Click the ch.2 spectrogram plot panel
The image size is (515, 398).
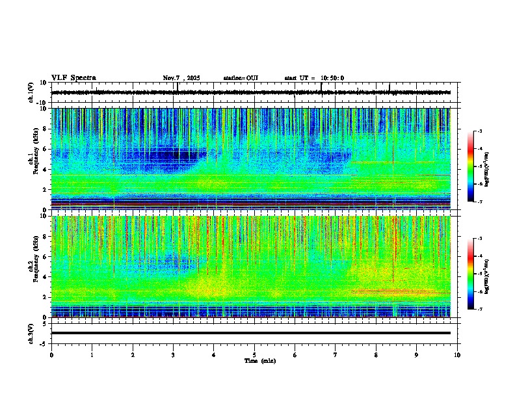(251, 267)
